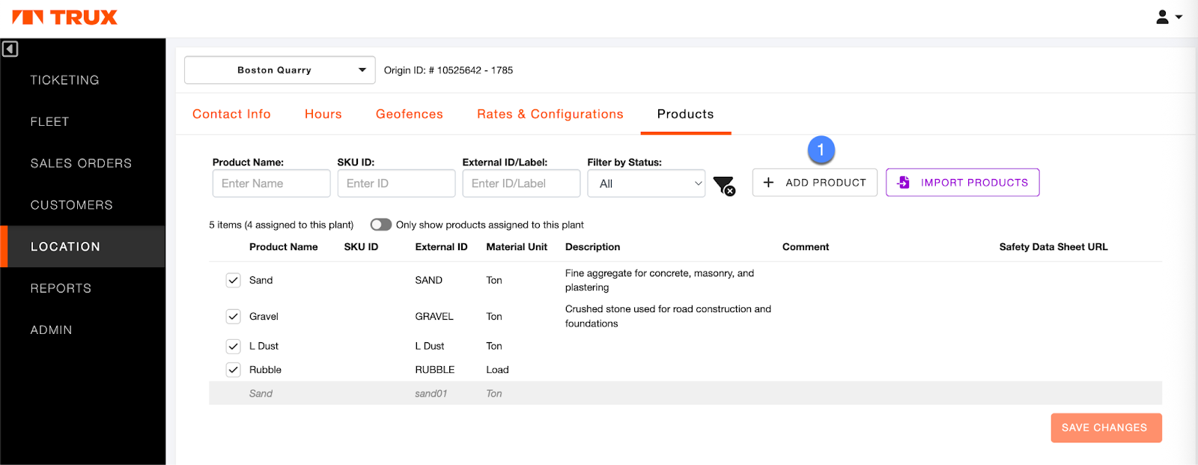Uncheck the Gravel product checkbox
1198x465 pixels.
(x=233, y=317)
